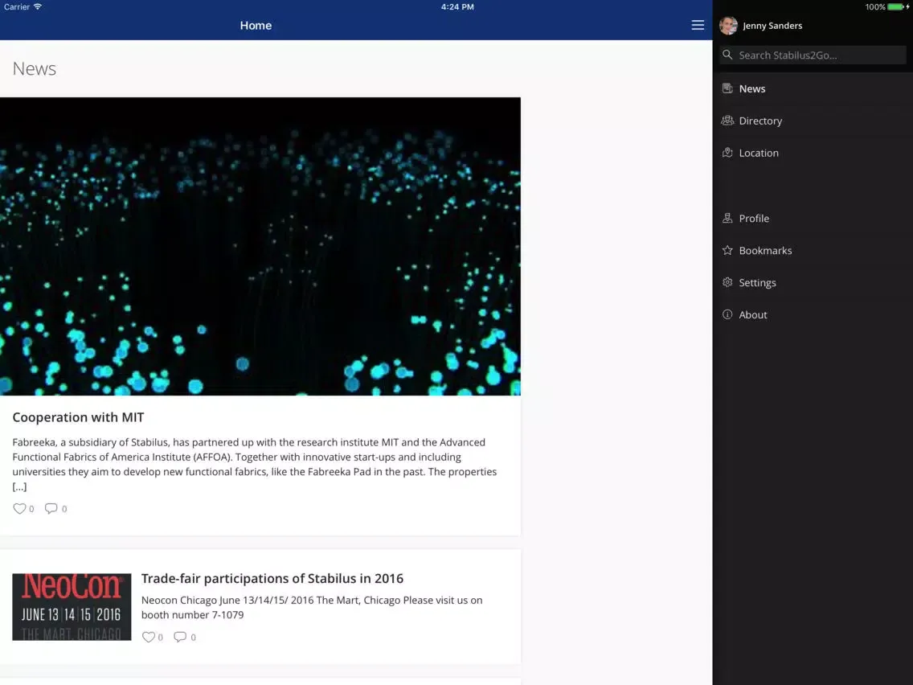Image resolution: width=913 pixels, height=685 pixels.
Task: Like the Cooperation with MIT article
Action: pos(19,508)
